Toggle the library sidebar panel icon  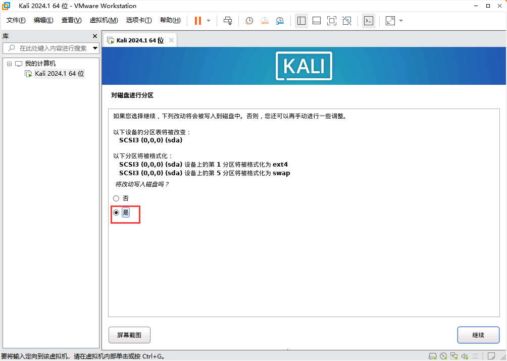[301, 21]
